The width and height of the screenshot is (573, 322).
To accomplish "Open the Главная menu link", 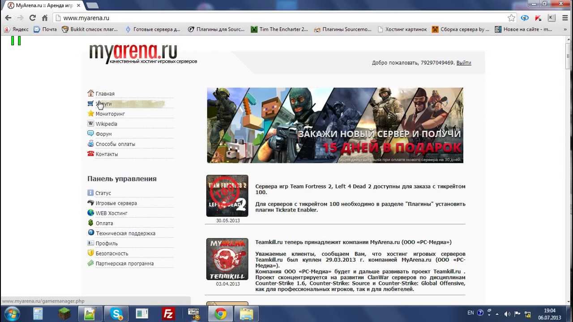I will coord(105,94).
